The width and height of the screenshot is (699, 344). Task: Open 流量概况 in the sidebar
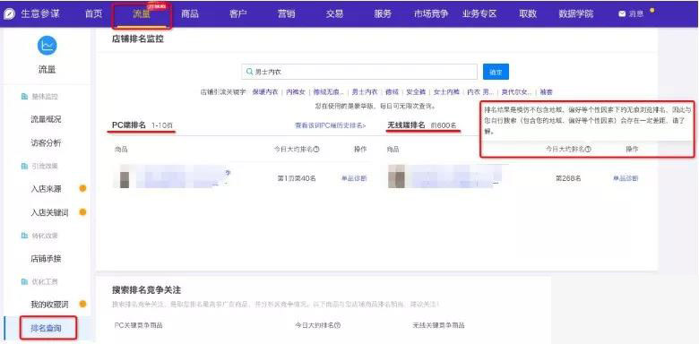46,119
